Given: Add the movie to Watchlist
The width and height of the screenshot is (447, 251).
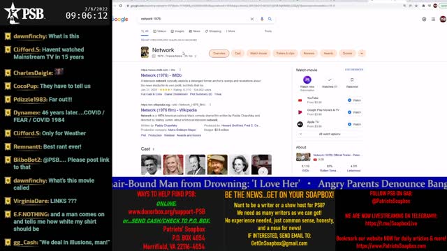Looking at the screenshot, I should tap(352, 82).
